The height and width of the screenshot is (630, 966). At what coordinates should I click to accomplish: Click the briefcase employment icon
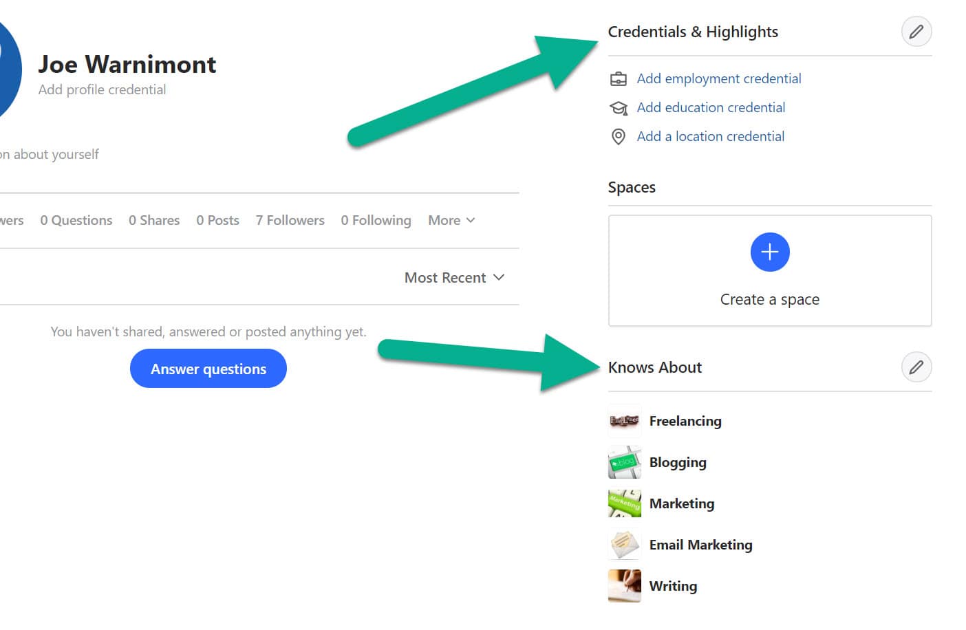(x=619, y=79)
